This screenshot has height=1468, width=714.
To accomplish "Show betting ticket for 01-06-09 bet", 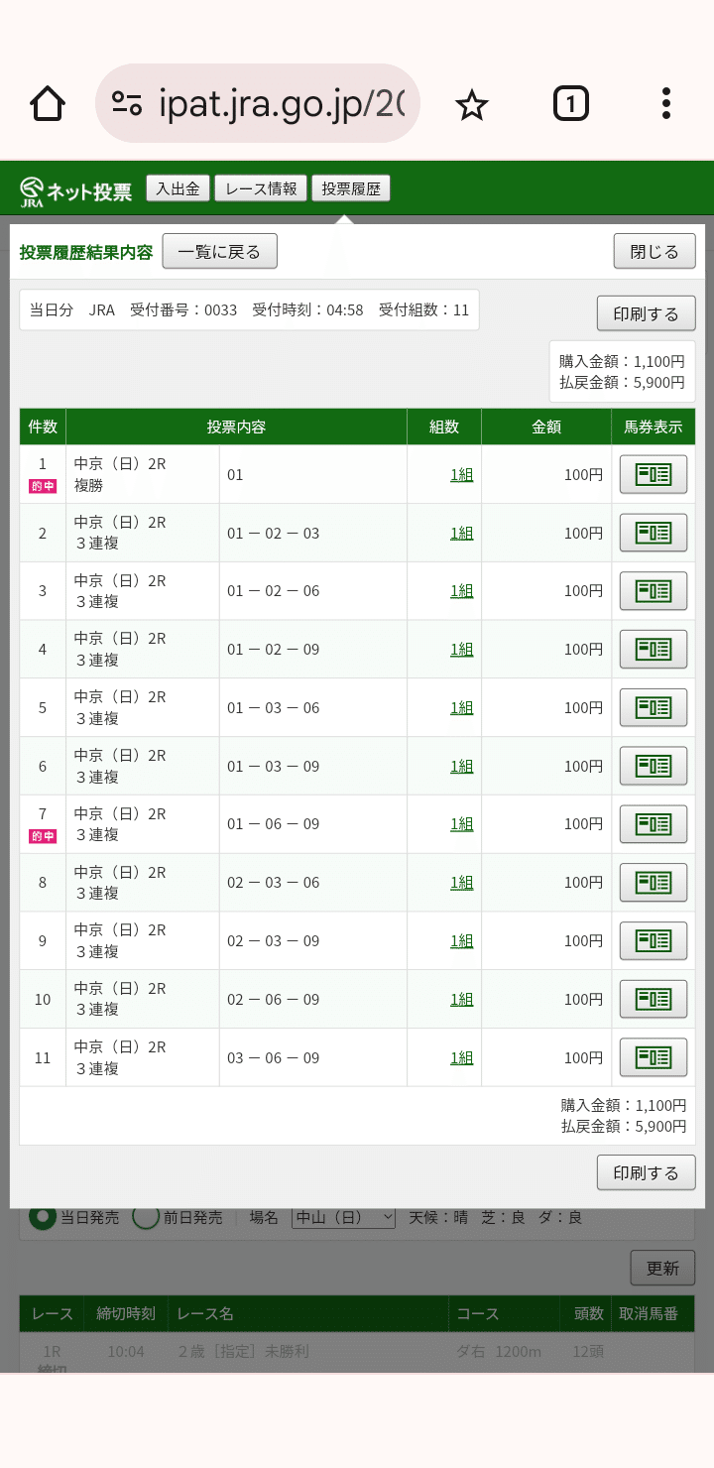I will (653, 823).
